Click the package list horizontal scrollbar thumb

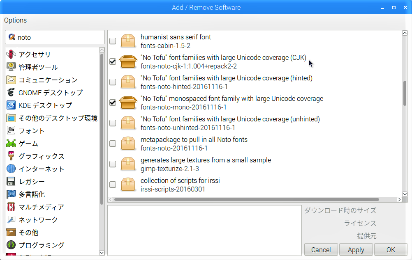tap(246, 199)
